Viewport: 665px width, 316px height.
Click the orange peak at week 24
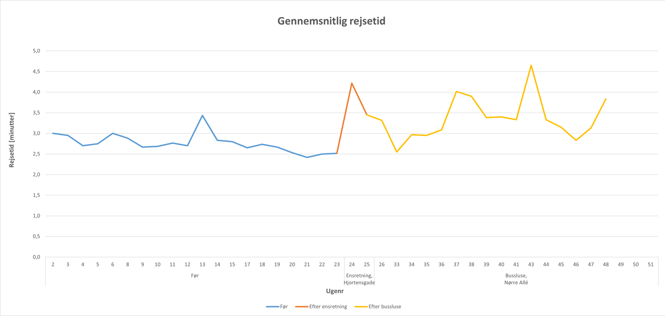click(x=352, y=83)
